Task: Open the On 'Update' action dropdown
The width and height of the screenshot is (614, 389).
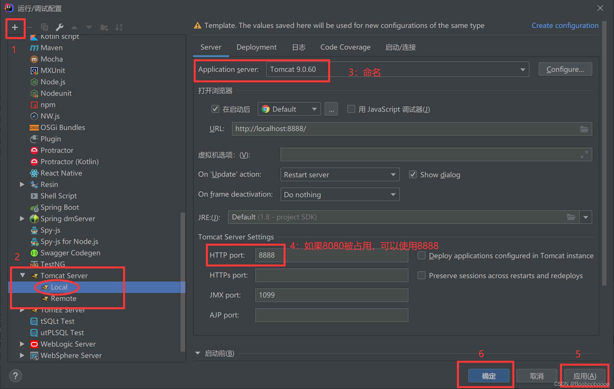Action: 340,174
